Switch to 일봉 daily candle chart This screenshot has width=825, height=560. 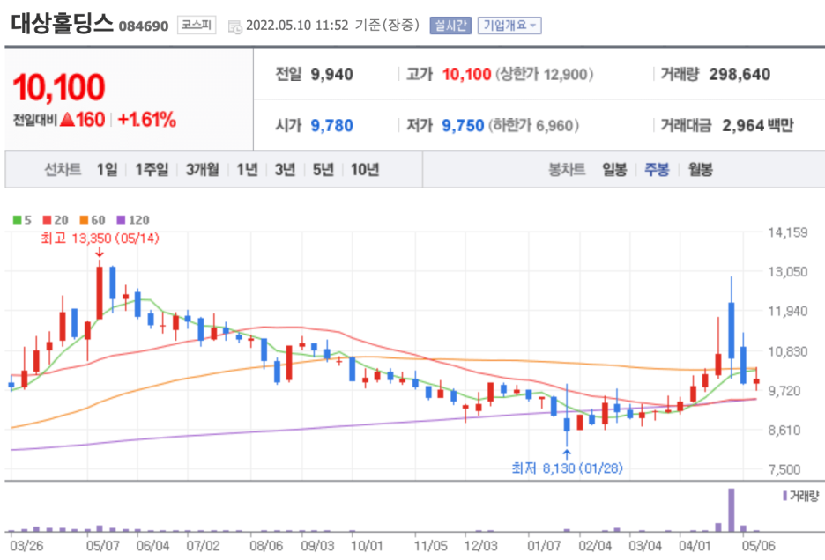tap(614, 169)
